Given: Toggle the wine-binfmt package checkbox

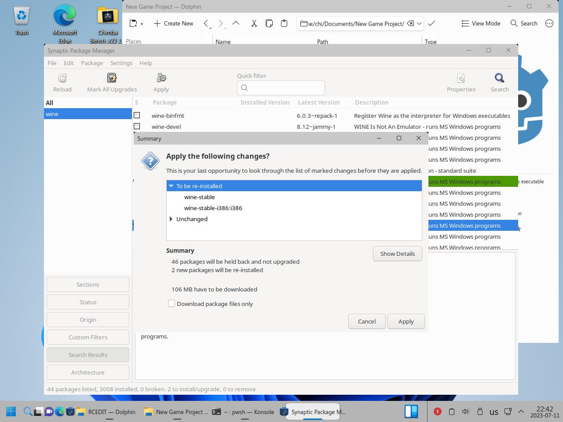Looking at the screenshot, I should click(x=137, y=115).
